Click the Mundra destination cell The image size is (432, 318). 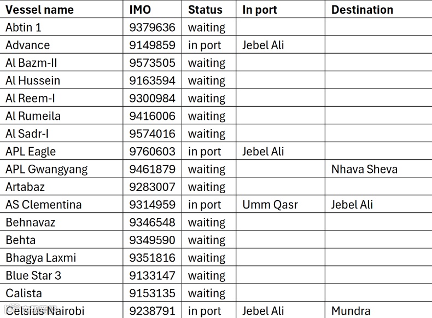click(x=351, y=311)
